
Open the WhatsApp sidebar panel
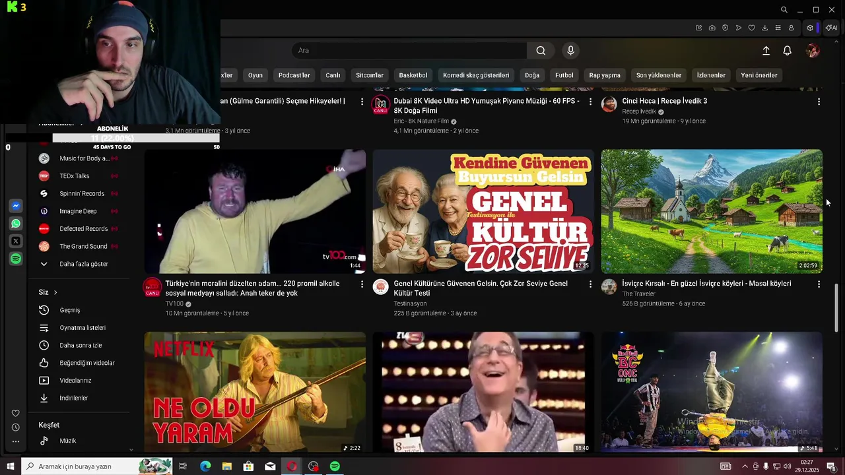(16, 224)
